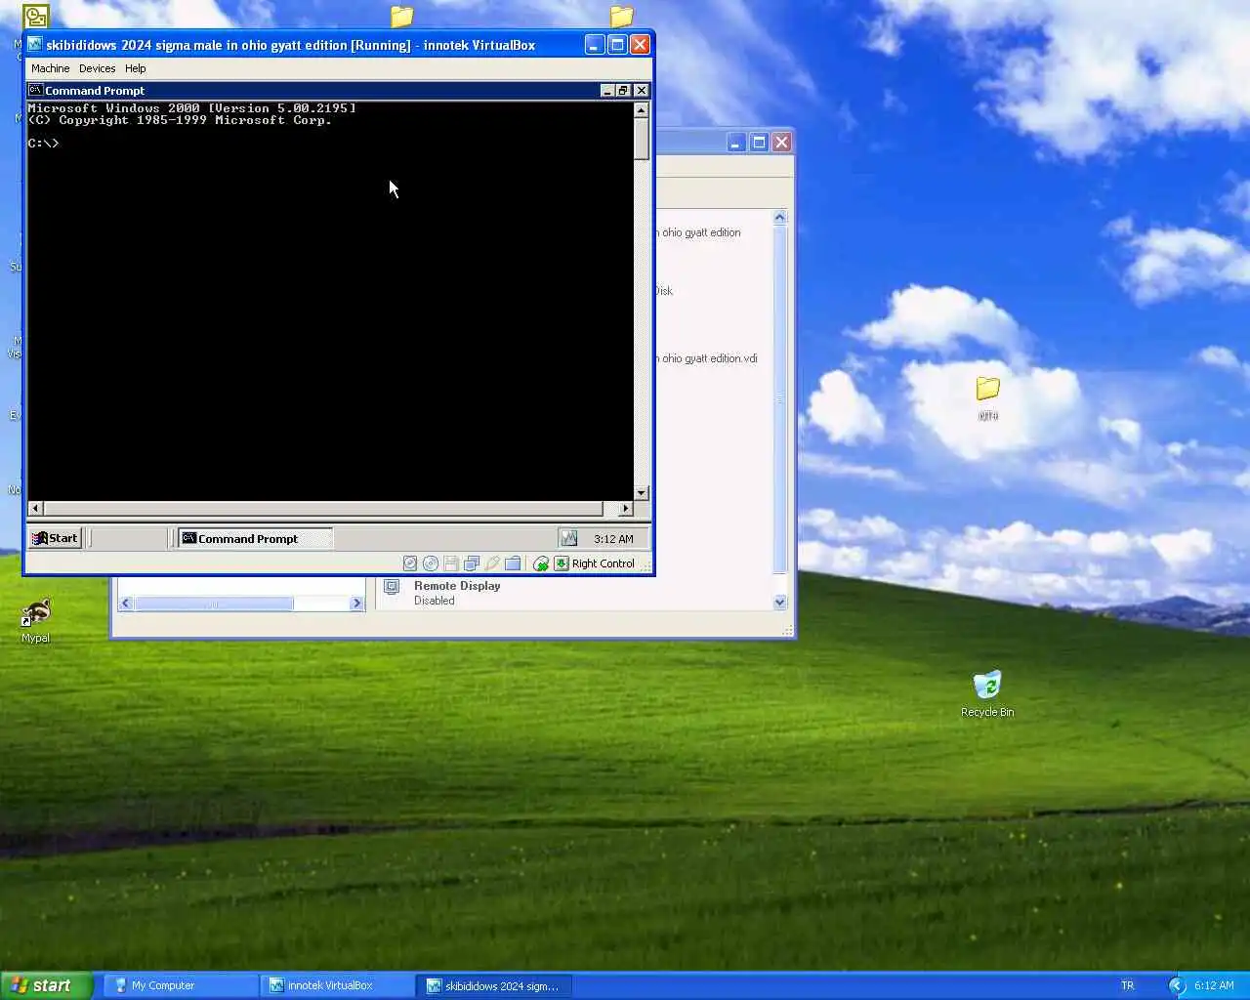Image resolution: width=1250 pixels, height=1000 pixels.
Task: Click the Command Prompt title bar icon
Action: (35, 90)
